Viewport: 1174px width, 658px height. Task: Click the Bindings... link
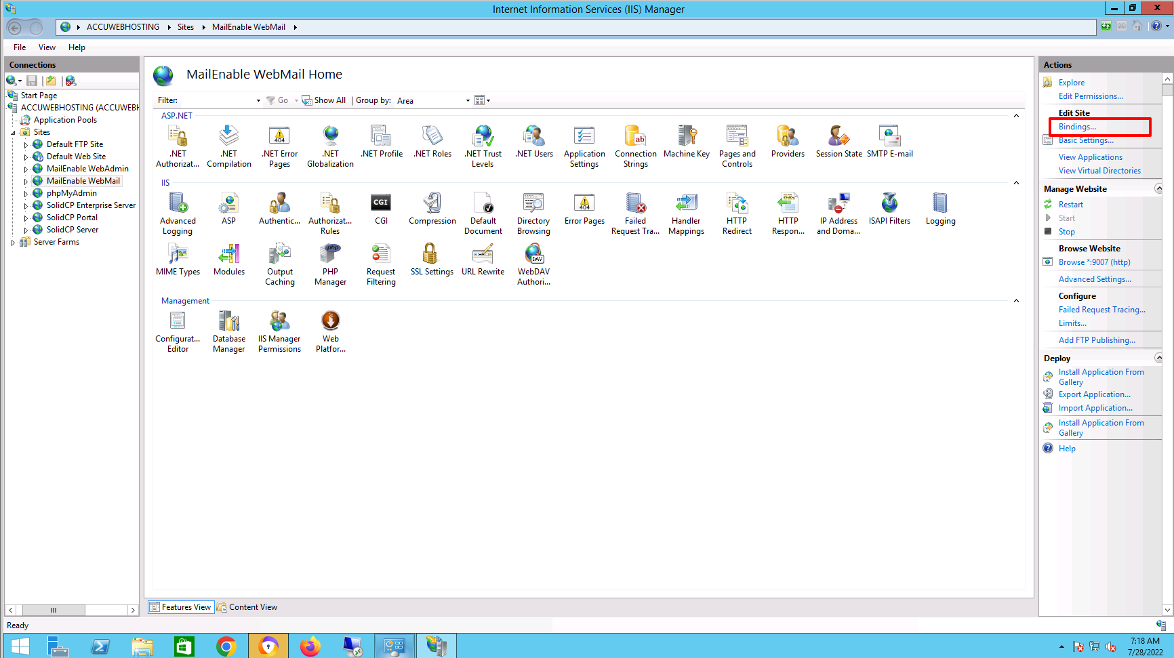coord(1077,127)
